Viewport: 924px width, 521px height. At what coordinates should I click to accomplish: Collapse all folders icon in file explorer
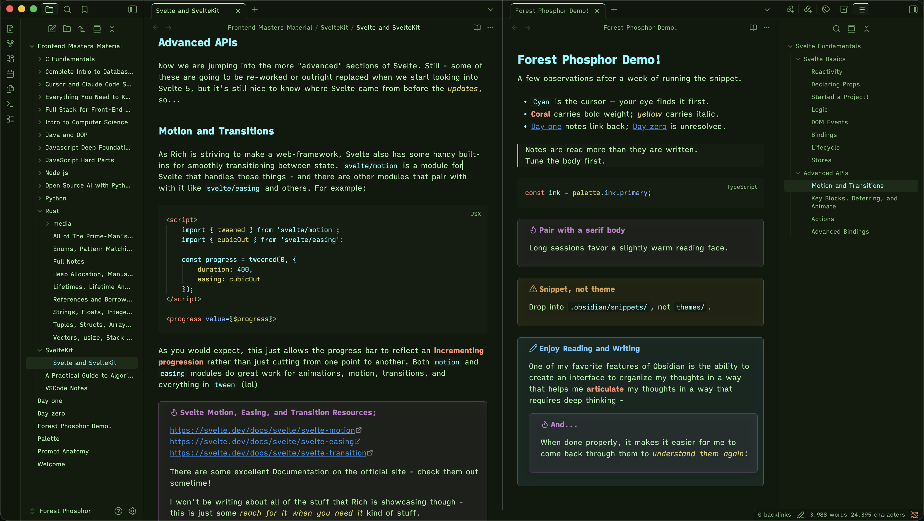pos(112,29)
